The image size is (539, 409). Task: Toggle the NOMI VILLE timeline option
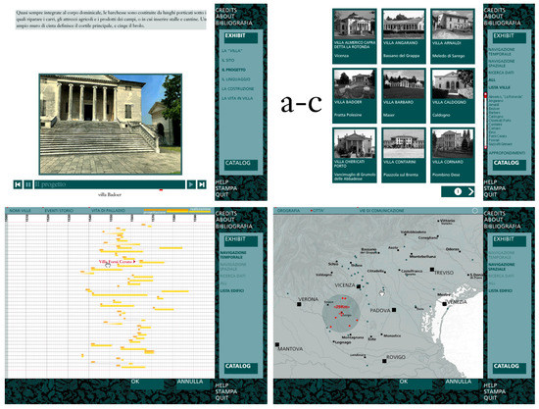point(20,210)
